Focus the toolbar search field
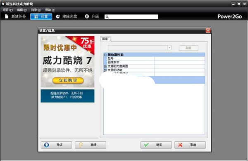This screenshot has height=161, width=248. tap(131, 17)
